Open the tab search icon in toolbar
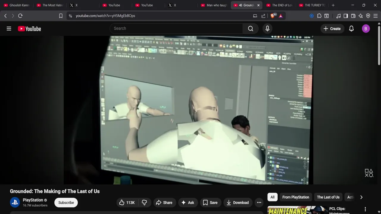 (x=327, y=16)
